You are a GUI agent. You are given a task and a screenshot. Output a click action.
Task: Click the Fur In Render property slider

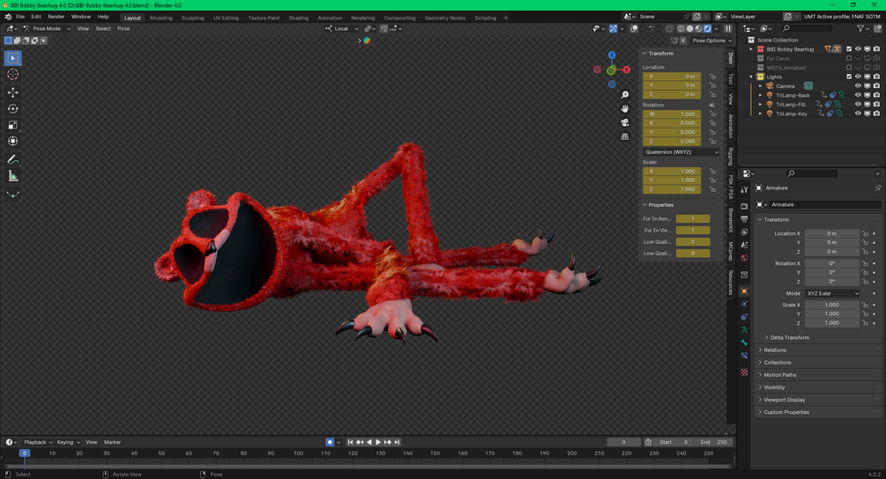(694, 218)
